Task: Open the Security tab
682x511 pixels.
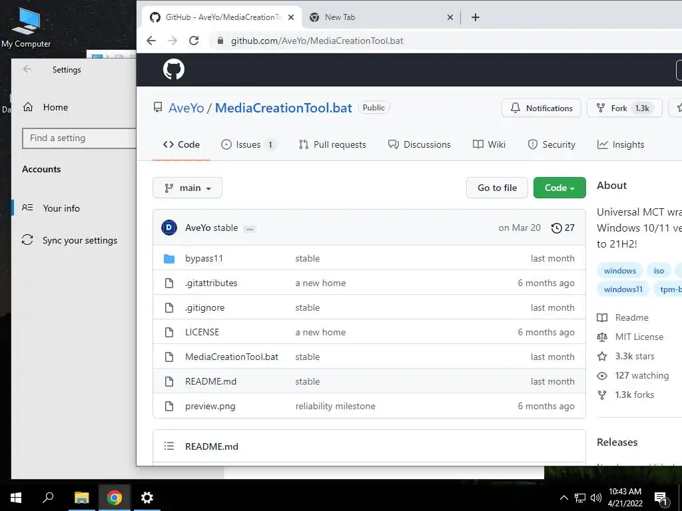Action: tap(551, 144)
